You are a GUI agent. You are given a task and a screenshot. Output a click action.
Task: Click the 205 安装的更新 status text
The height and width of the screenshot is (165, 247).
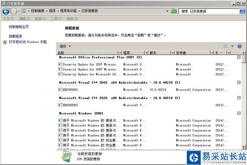(88, 159)
